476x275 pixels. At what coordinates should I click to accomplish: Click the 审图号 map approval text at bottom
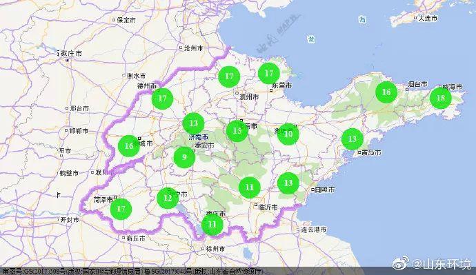[132, 272]
